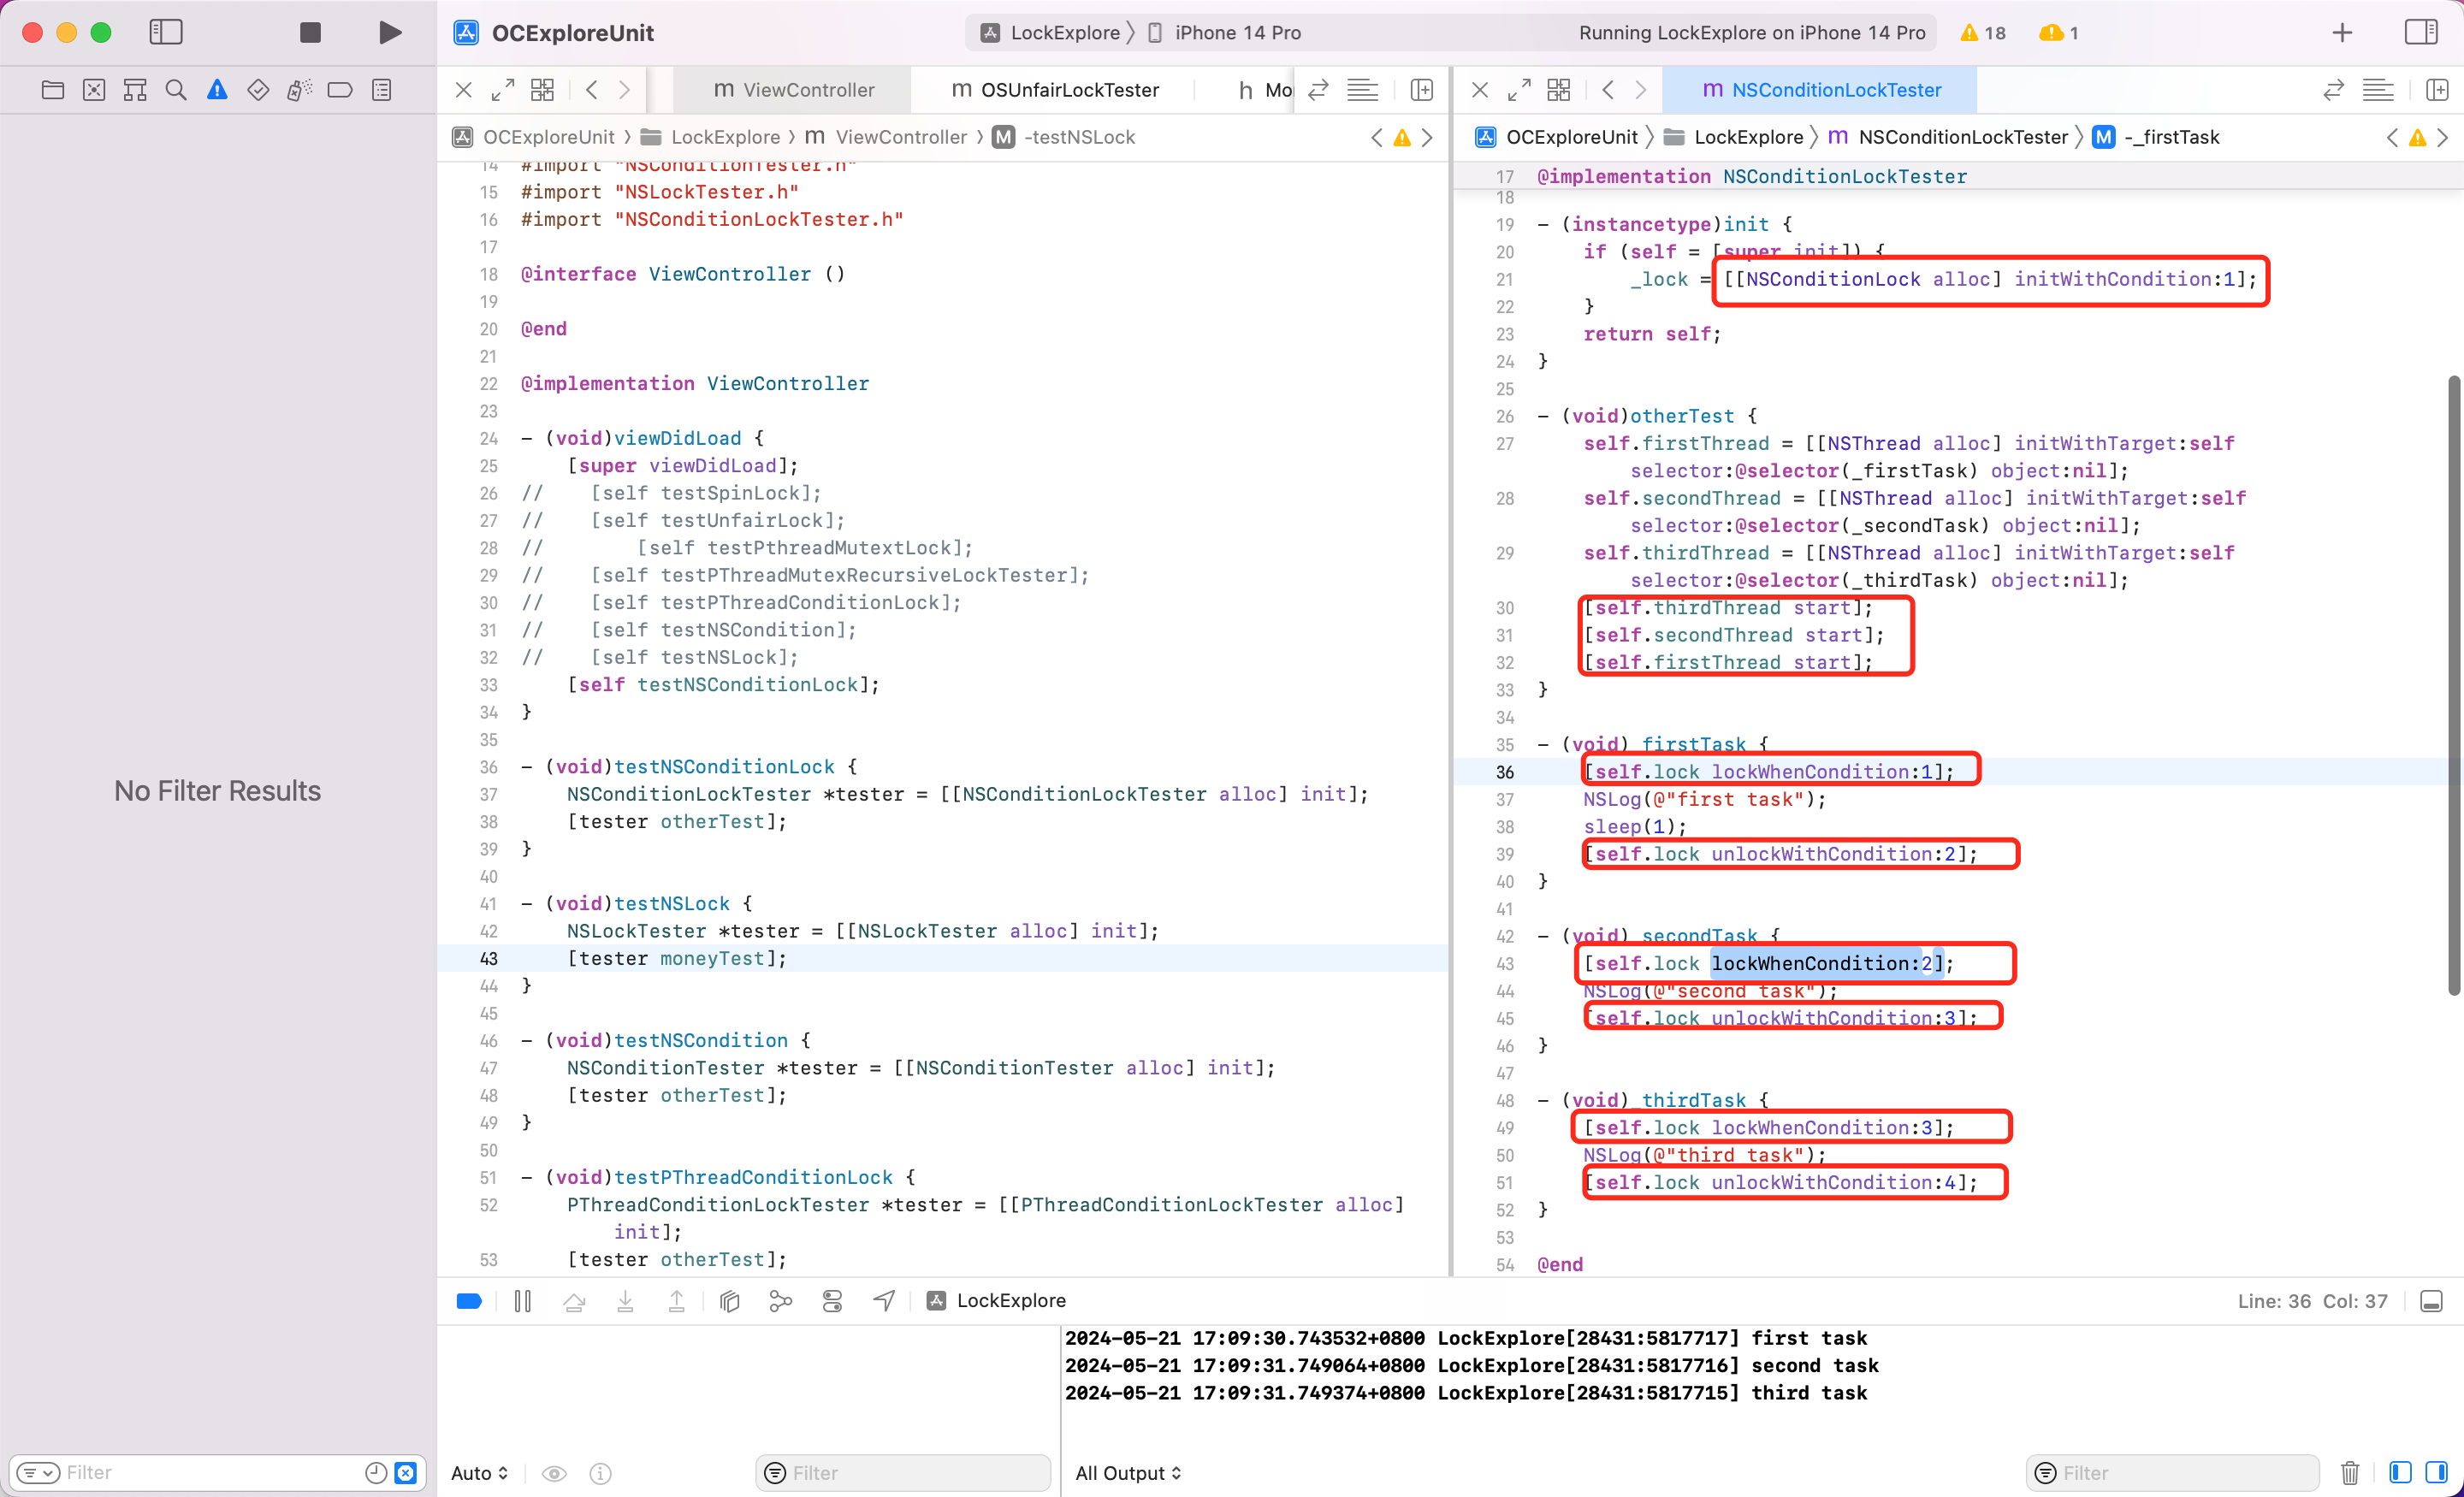Open the Issue navigator warning icon
2464x1497 pixels.
coord(216,90)
